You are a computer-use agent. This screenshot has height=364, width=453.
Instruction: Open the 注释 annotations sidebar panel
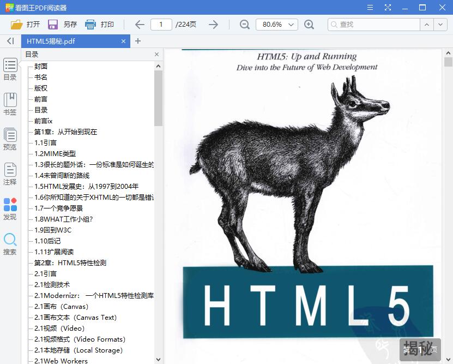tap(10, 174)
